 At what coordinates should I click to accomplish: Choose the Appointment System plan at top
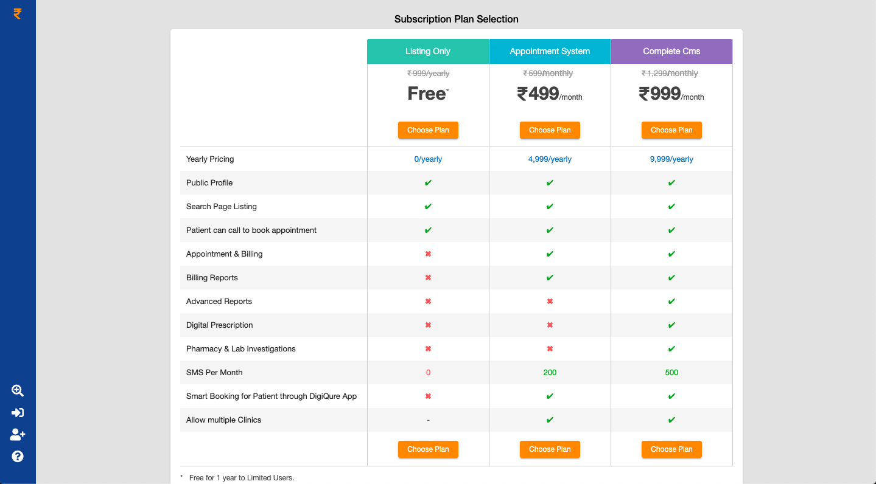[x=550, y=130]
